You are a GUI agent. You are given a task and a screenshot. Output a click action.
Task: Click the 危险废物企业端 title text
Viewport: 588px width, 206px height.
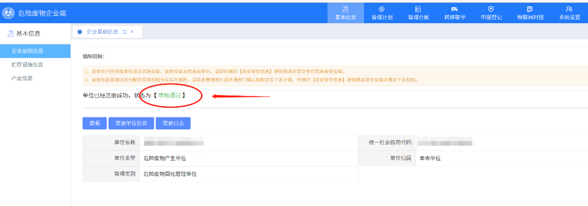[42, 13]
